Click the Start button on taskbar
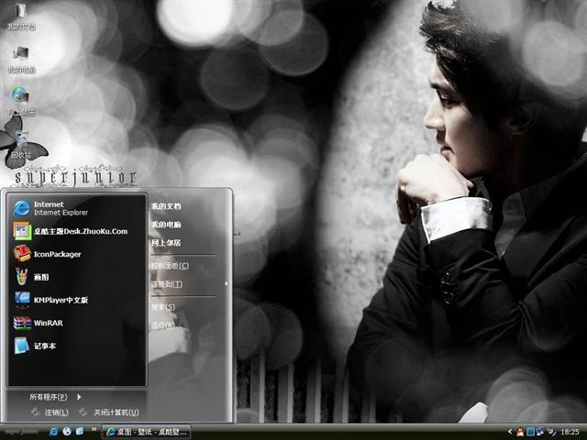Screen dimensions: 587x440 (x=21, y=432)
